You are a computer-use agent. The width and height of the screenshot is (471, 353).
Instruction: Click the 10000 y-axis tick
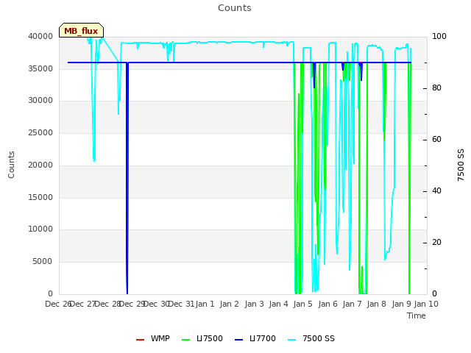click(40, 229)
